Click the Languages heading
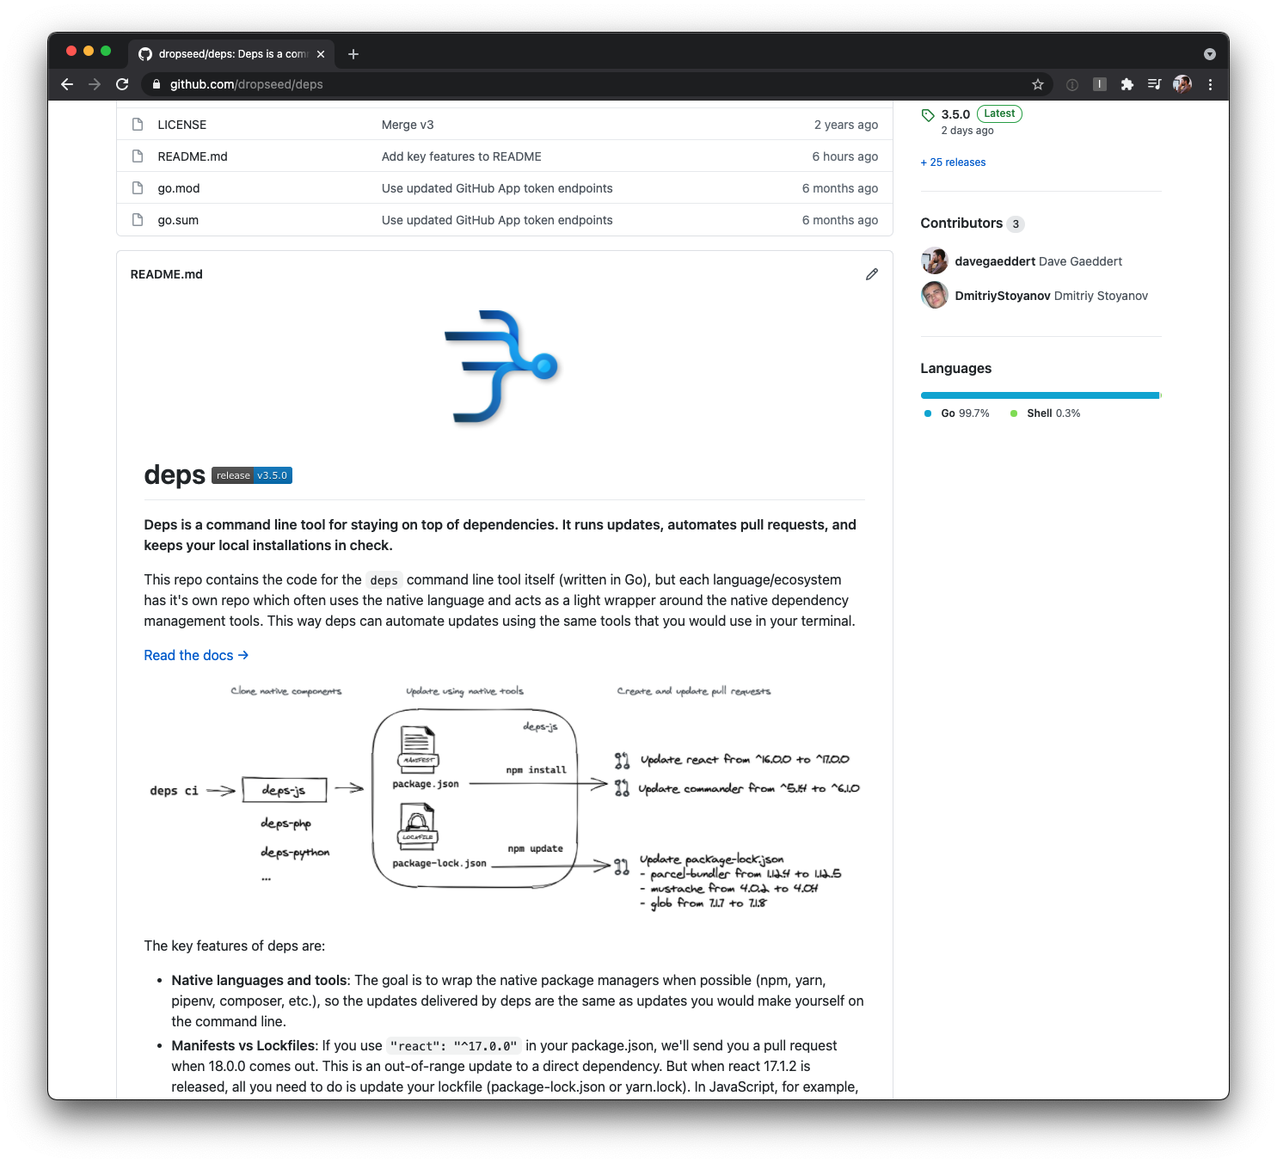Viewport: 1277px width, 1163px height. [956, 369]
